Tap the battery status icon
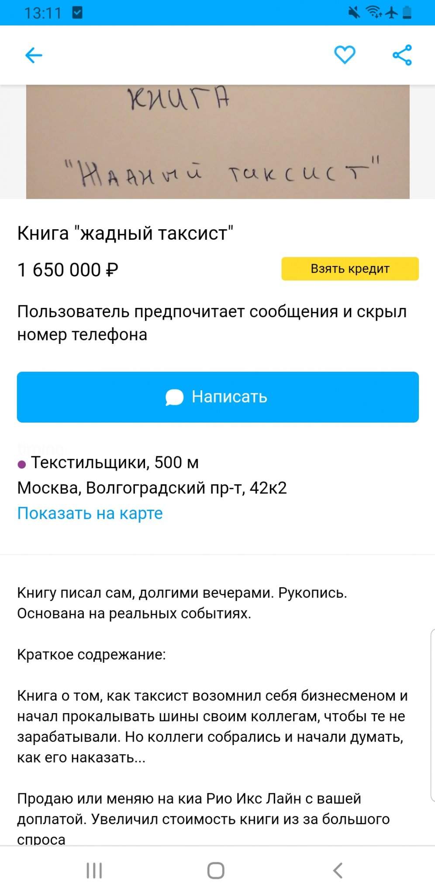 point(407,13)
